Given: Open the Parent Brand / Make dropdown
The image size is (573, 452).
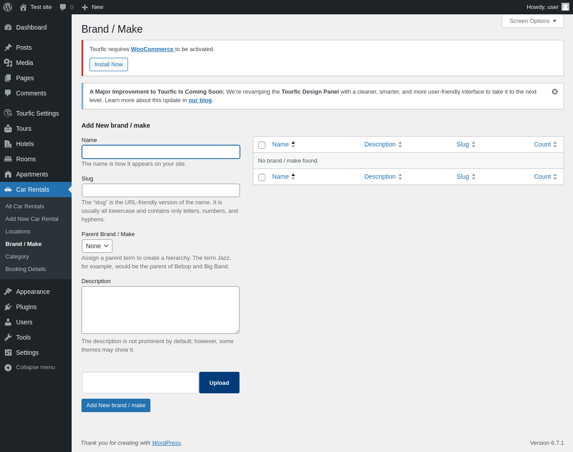Looking at the screenshot, I should point(97,246).
